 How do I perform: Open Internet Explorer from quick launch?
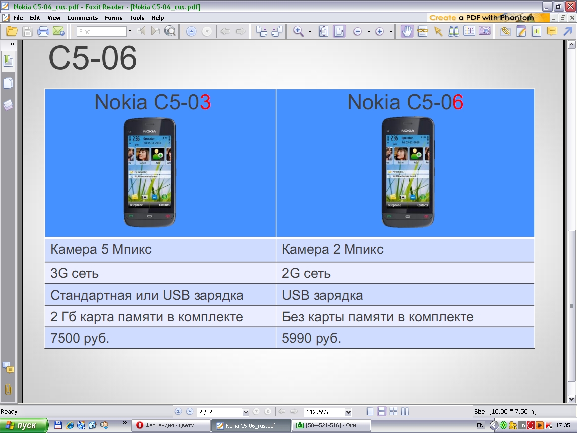pyautogui.click(x=70, y=425)
